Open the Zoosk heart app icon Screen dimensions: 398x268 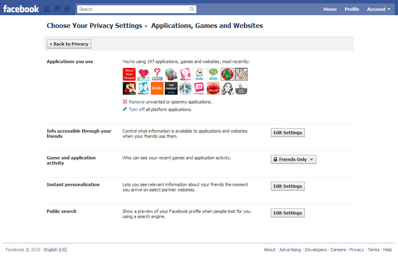143,74
